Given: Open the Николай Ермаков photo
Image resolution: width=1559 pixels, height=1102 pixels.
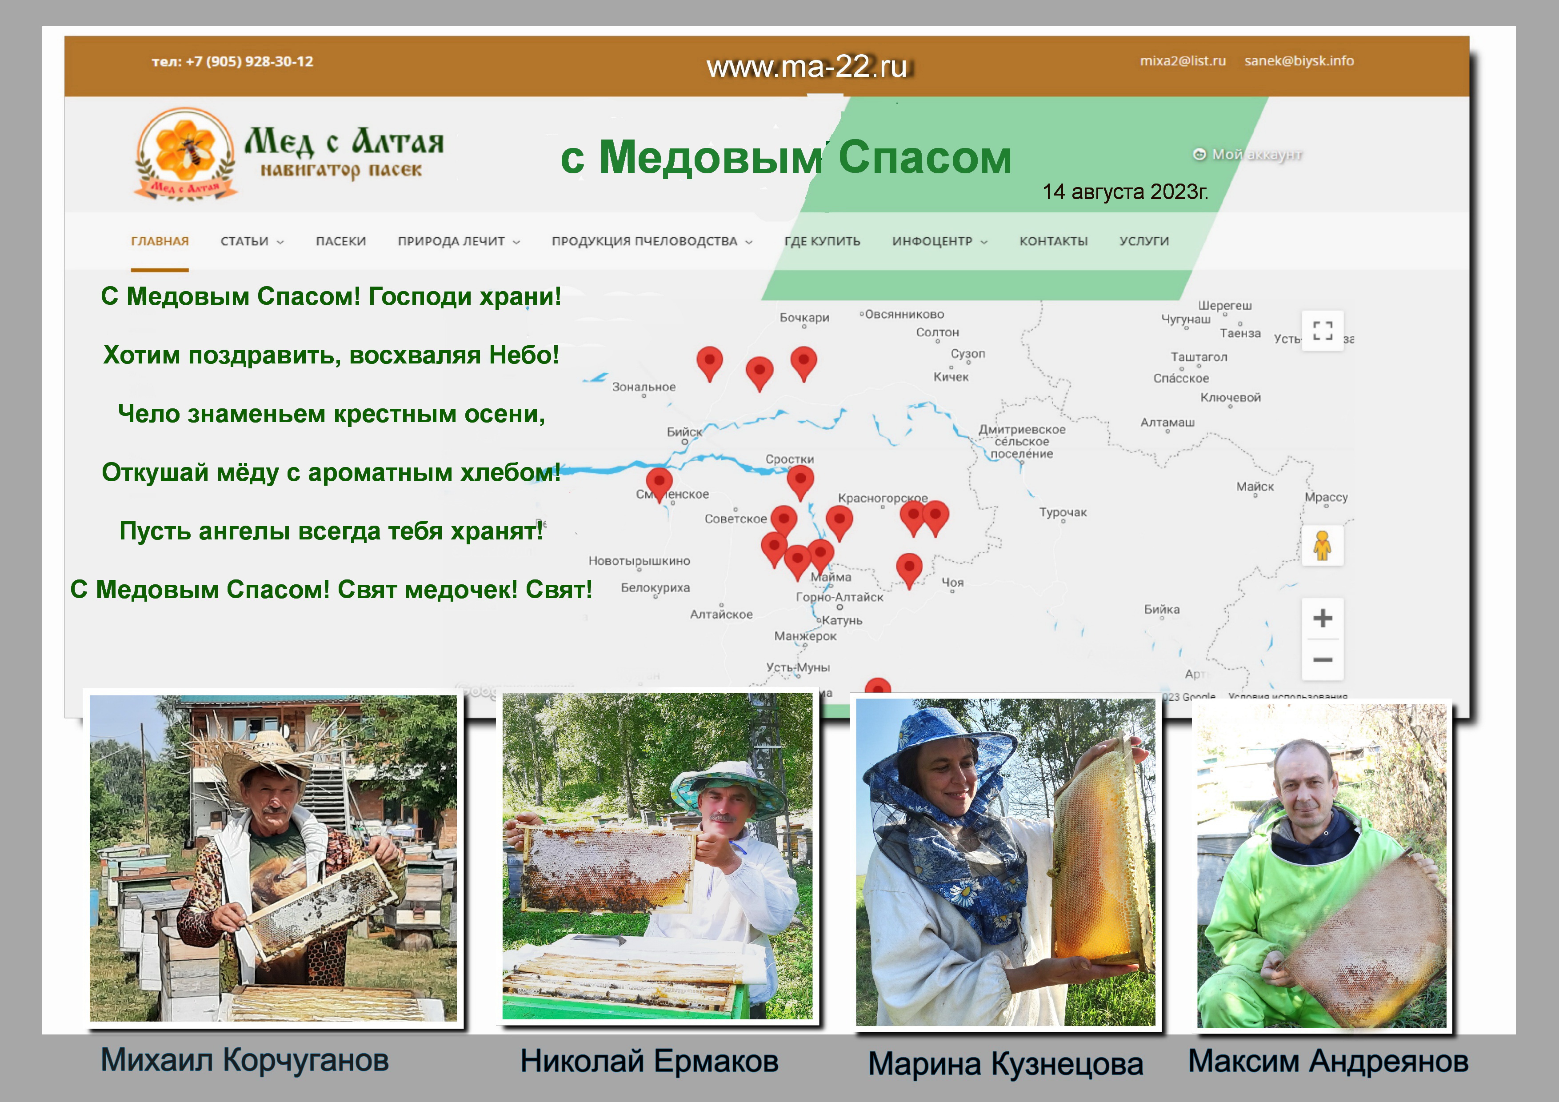Looking at the screenshot, I should pyautogui.click(x=657, y=855).
